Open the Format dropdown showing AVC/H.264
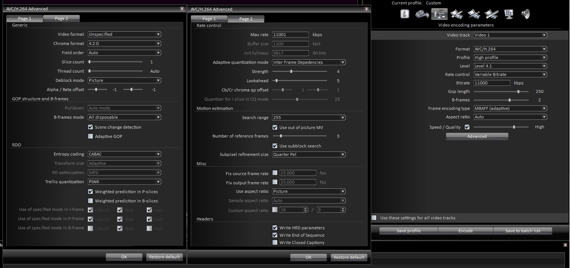 (510, 49)
